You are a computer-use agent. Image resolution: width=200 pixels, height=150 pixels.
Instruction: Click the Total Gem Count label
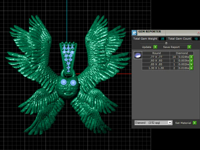(180, 39)
